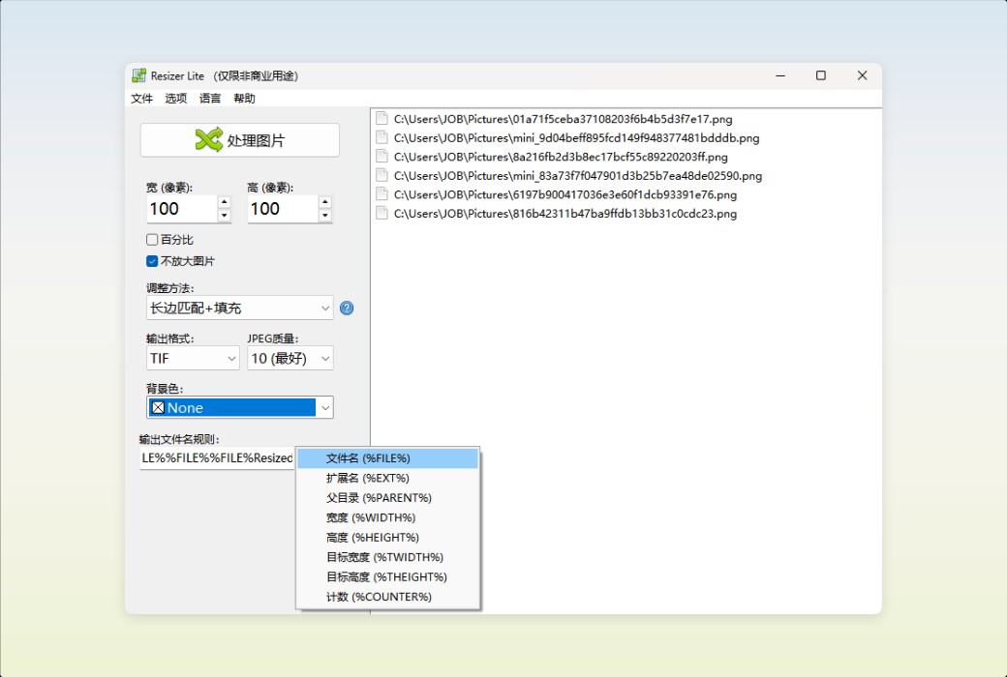Click the blue question mark help icon beside 调整方法
Viewport: 1007px width, 677px height.
(x=347, y=308)
